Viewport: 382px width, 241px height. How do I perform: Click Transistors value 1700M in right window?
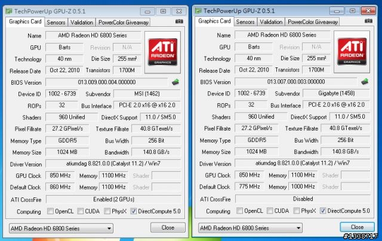click(x=316, y=70)
